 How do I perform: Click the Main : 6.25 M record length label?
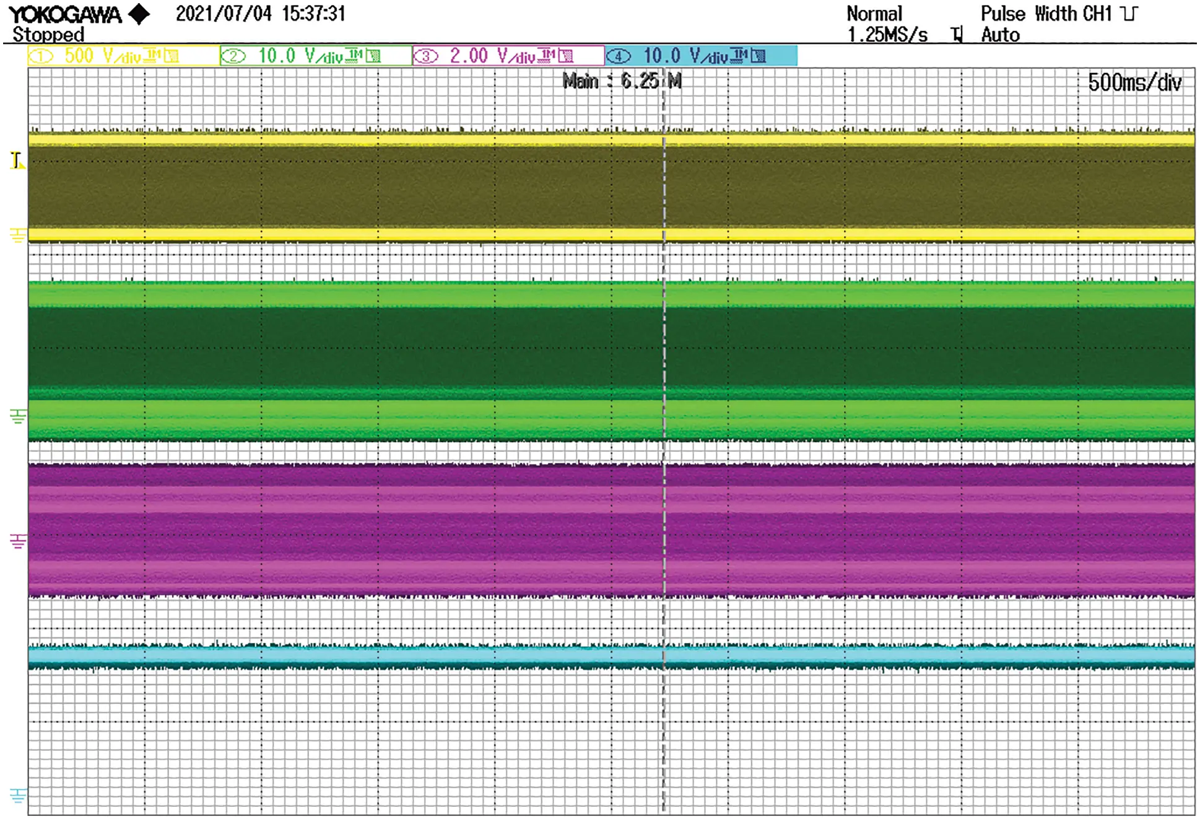tap(621, 81)
